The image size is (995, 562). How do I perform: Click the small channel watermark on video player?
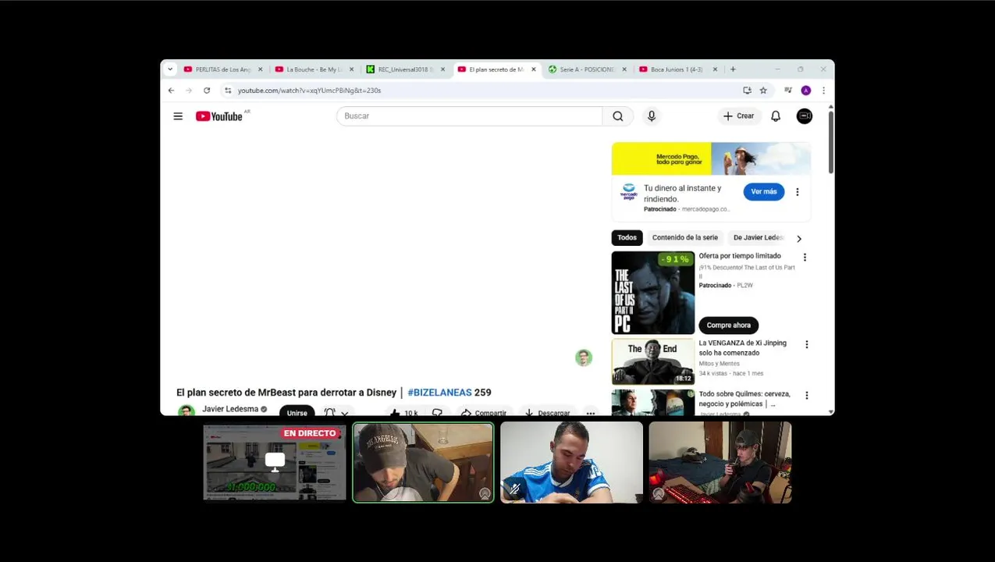(584, 357)
